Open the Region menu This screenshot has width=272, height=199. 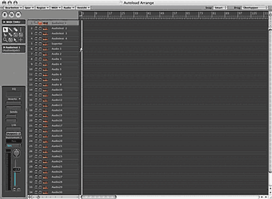[x=43, y=8]
